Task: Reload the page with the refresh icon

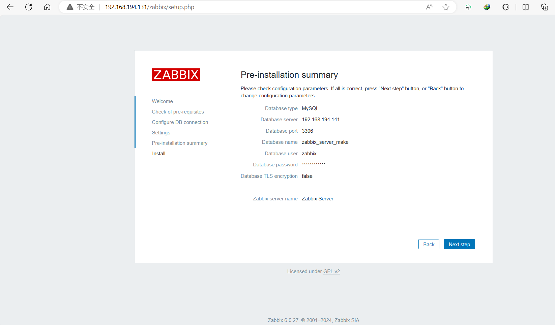Action: 29,7
